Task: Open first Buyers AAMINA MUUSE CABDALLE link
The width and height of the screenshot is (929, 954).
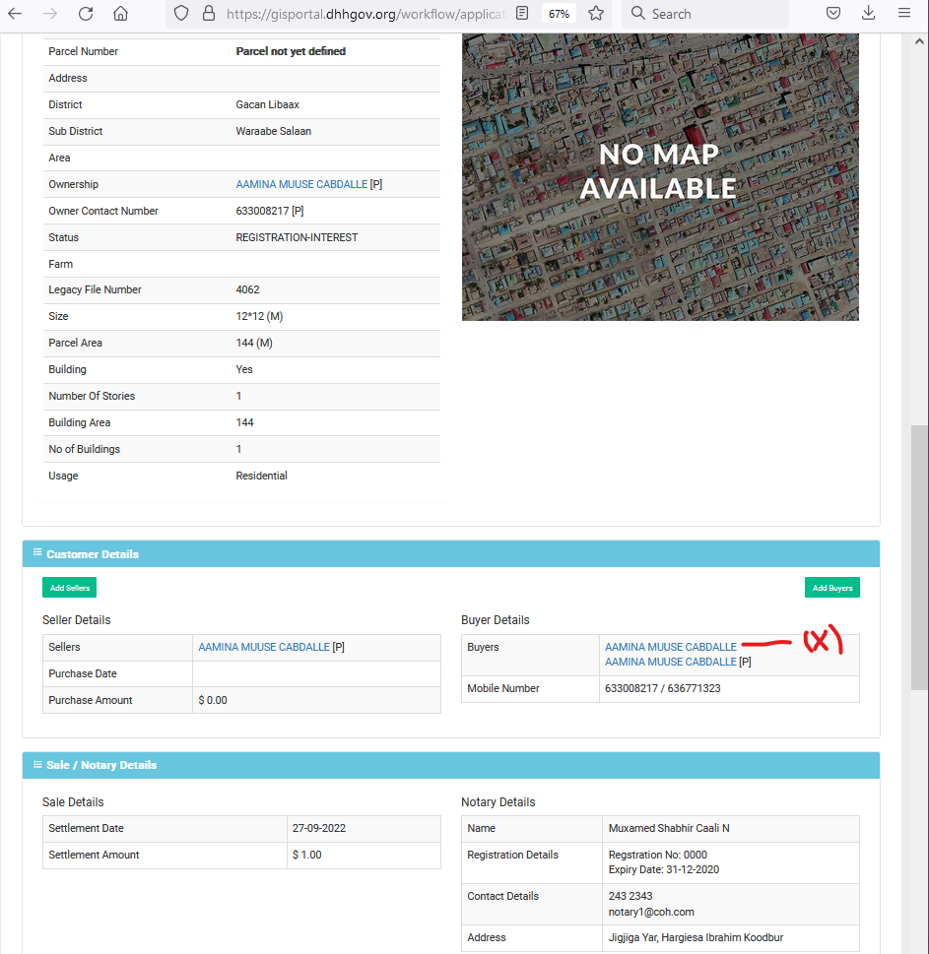Action: pyautogui.click(x=670, y=647)
